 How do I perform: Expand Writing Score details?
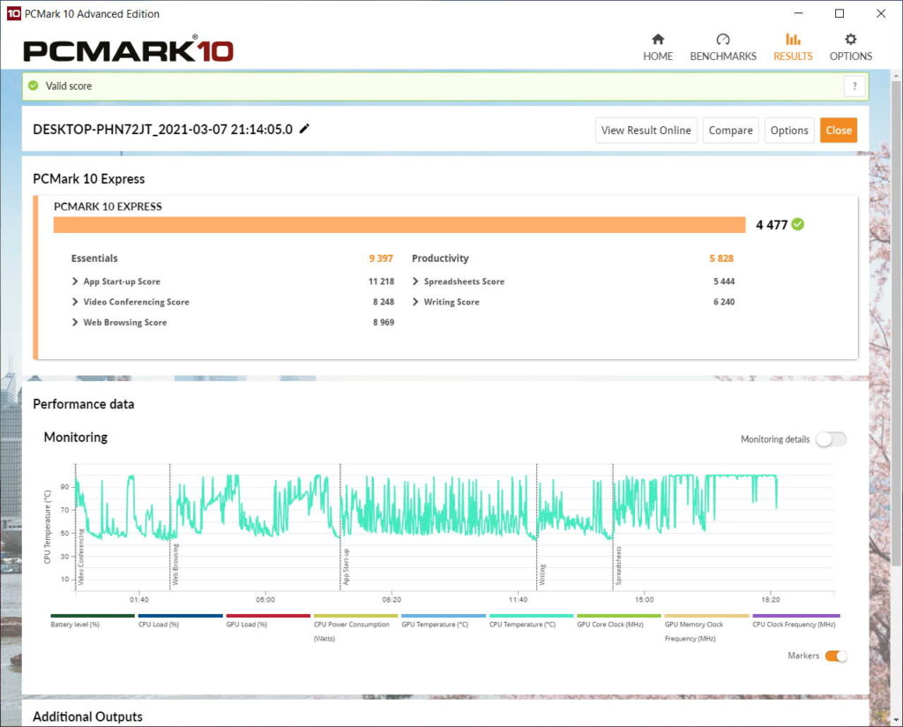(x=415, y=301)
